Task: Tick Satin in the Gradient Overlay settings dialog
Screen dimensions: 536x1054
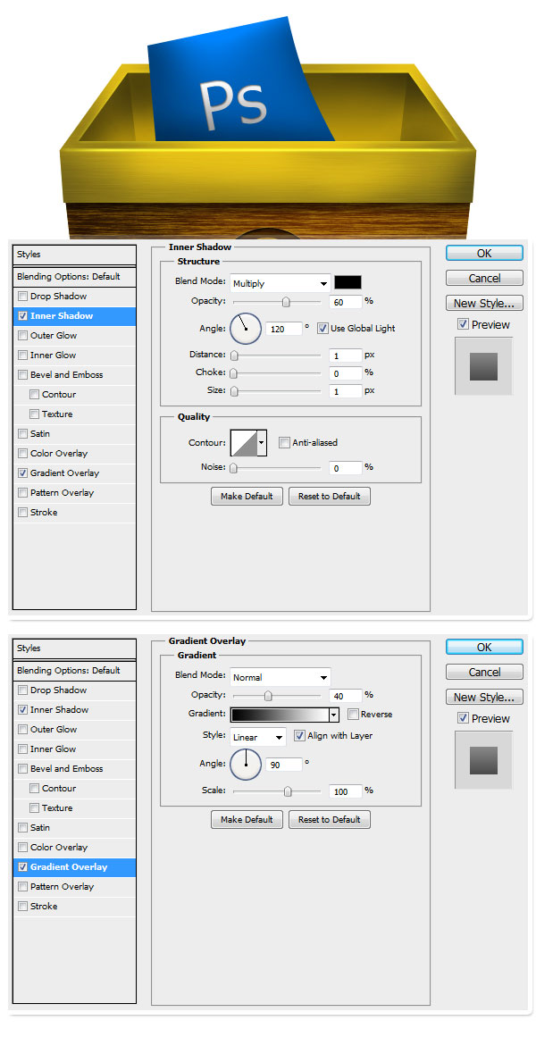Action: click(23, 828)
